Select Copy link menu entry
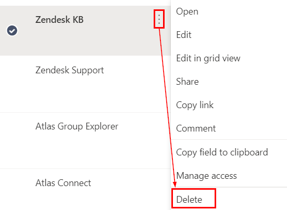The image size is (287, 210). pyautogui.click(x=195, y=105)
